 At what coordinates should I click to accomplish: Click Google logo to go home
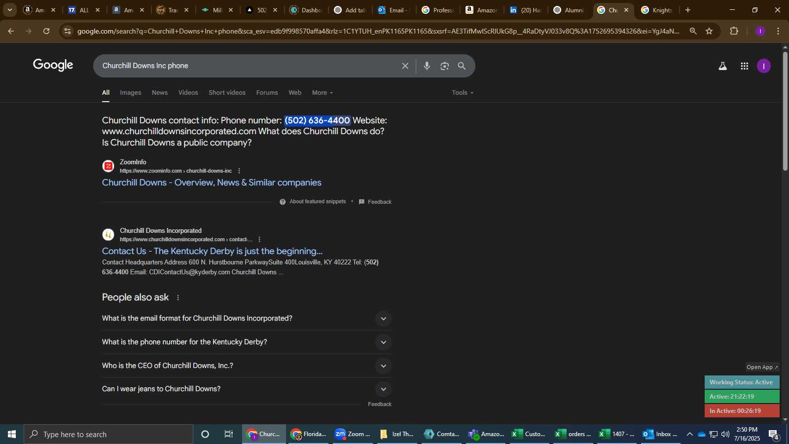click(x=53, y=65)
